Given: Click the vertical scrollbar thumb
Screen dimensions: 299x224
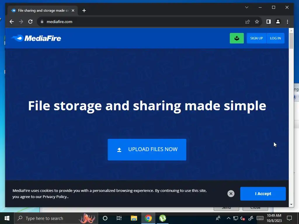Looking at the screenshot, I should 291,41.
